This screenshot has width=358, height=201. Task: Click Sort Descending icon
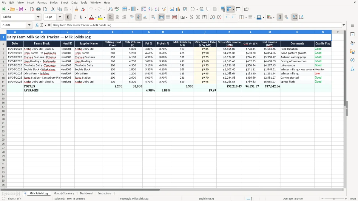(x=157, y=9)
